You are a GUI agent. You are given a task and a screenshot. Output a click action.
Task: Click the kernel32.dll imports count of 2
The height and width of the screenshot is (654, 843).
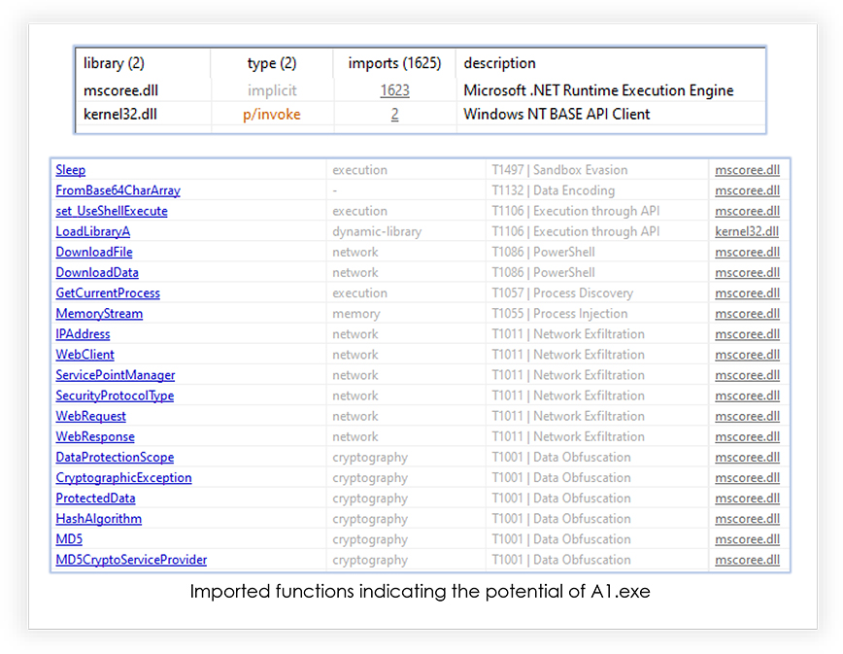pos(394,114)
